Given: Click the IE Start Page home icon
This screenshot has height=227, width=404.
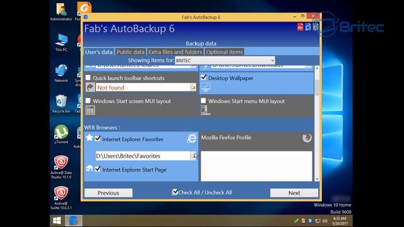Looking at the screenshot, I should pyautogui.click(x=90, y=168).
